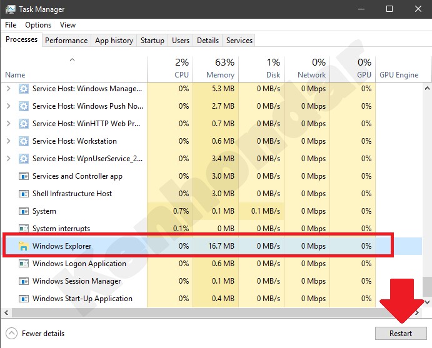Viewport: 432px width, 348px height.
Task: Click the vertical scrollbar down arrow
Action: [x=427, y=302]
